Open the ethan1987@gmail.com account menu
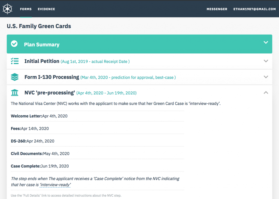This screenshot has height=199, width=279. click(x=255, y=9)
